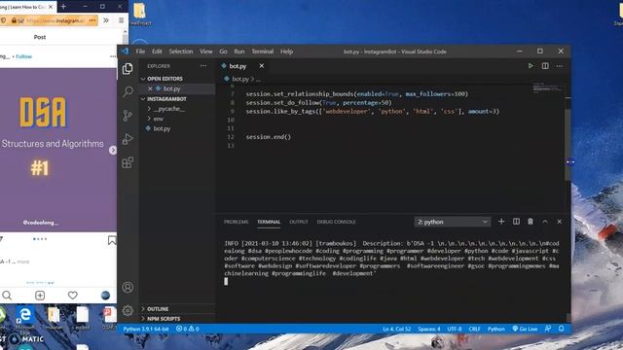Expand caption with more link
This screenshot has height=350, width=623.
click(23, 262)
